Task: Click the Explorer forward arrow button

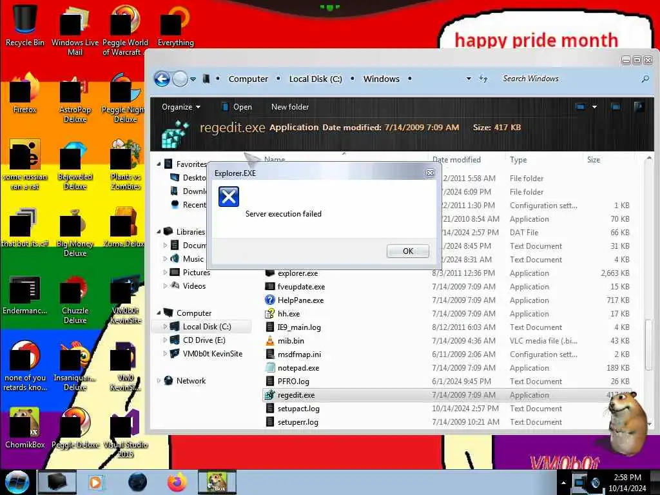Action: 180,79
